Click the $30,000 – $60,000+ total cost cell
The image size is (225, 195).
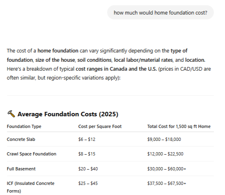[166, 169]
